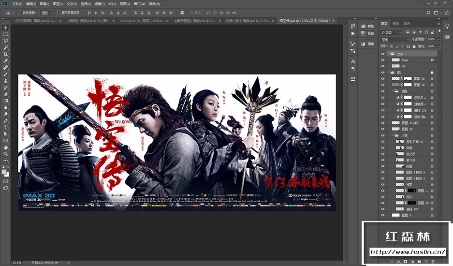Select the Rectangular Marquee tool

click(x=5, y=34)
